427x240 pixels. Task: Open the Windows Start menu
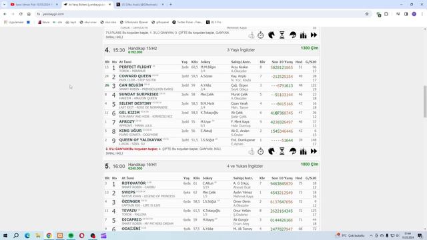point(5,235)
